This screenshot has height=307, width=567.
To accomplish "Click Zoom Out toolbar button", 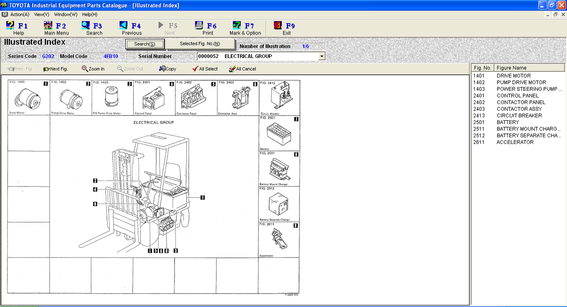I will click(x=130, y=69).
